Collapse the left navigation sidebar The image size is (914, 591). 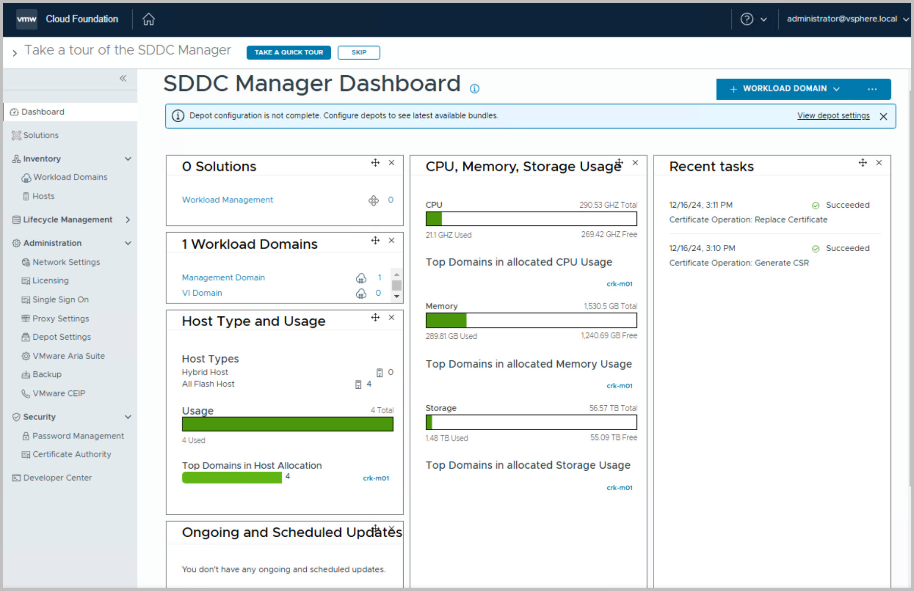coord(123,78)
